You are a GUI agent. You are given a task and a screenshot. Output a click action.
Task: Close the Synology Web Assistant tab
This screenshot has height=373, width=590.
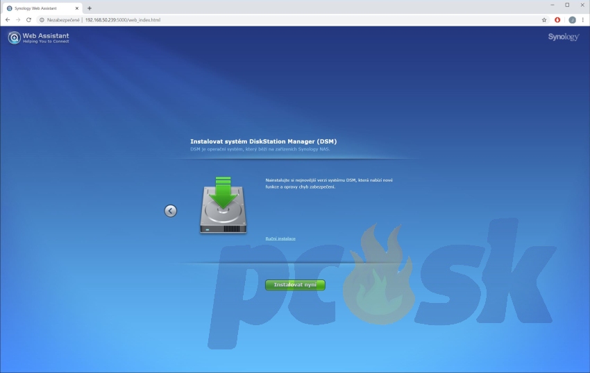pyautogui.click(x=77, y=8)
